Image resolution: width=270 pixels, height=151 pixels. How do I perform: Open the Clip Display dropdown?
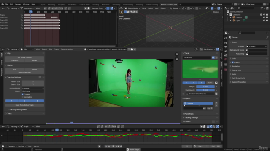click(x=208, y=49)
